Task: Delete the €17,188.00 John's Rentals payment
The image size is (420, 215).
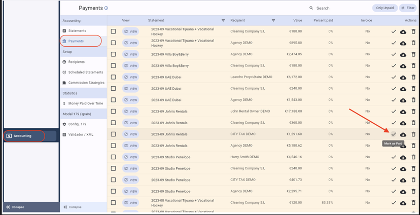Action: click(x=413, y=112)
